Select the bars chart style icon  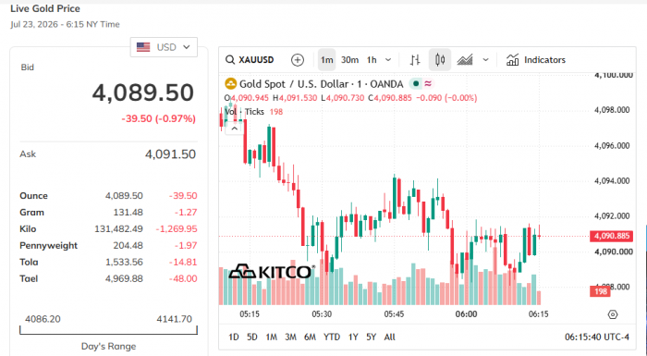coord(415,60)
